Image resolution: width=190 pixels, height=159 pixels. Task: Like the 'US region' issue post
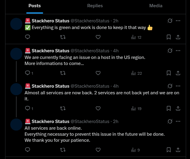pos(98,73)
